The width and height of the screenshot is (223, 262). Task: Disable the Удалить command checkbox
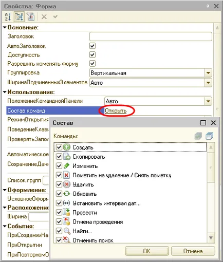[59, 184]
